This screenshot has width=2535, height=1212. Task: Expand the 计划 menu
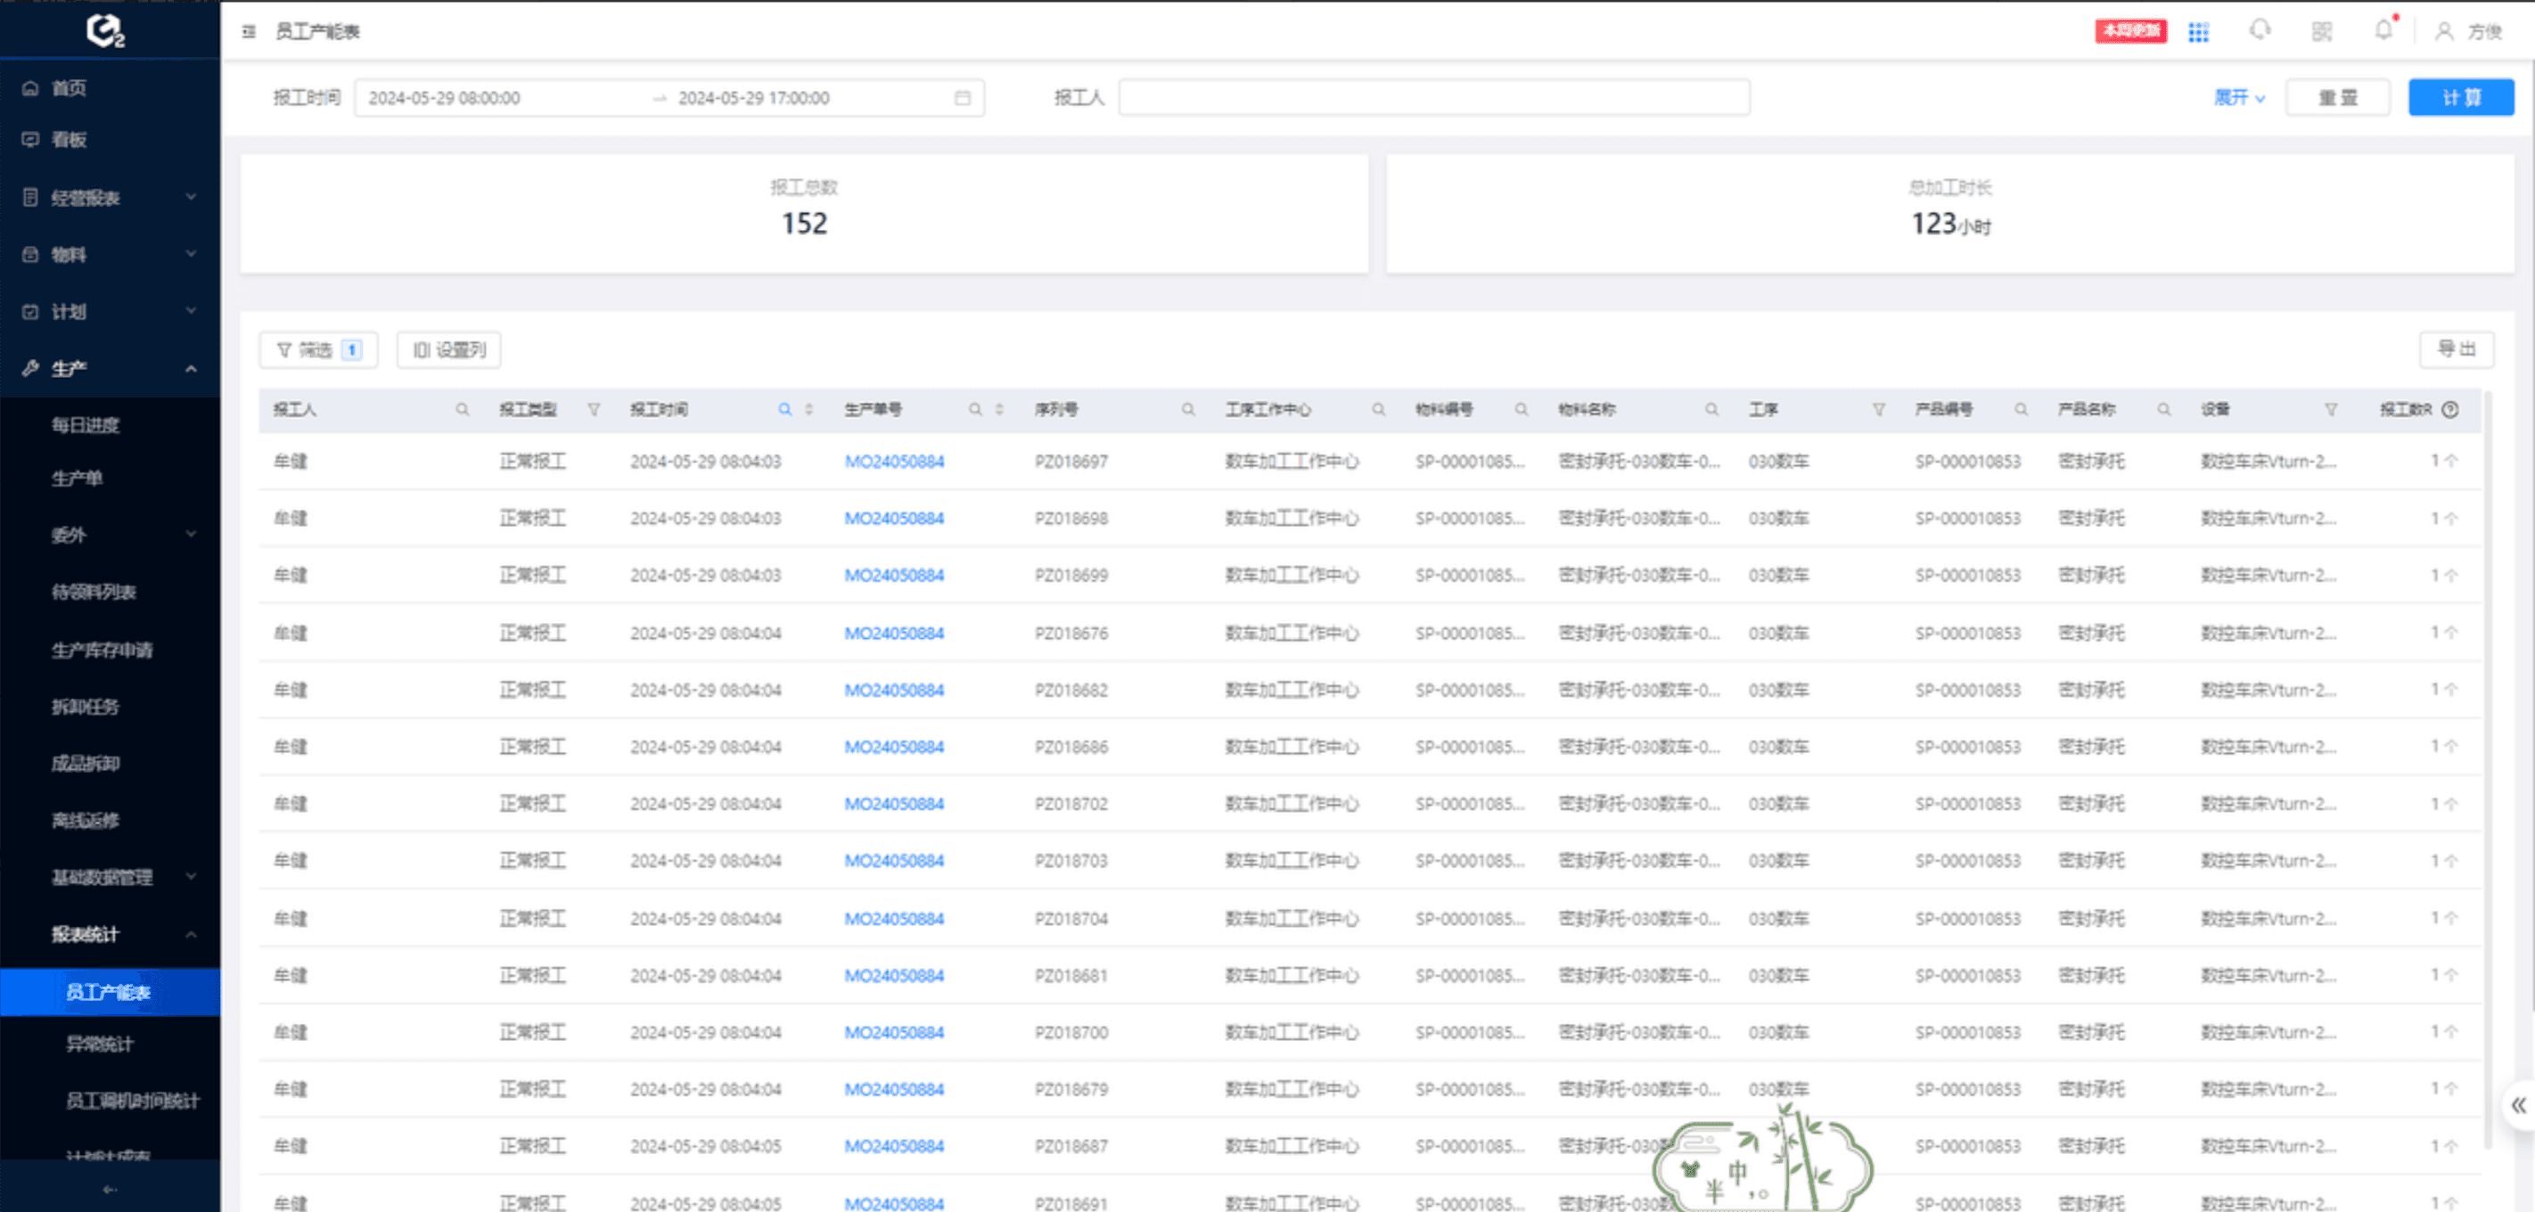[x=111, y=312]
